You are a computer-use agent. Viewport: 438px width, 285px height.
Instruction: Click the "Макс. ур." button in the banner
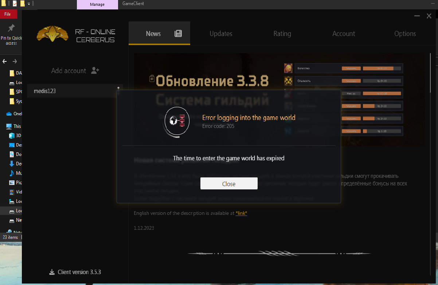tap(351, 93)
